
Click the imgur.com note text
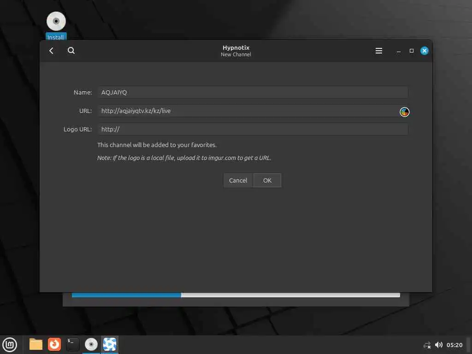click(184, 158)
